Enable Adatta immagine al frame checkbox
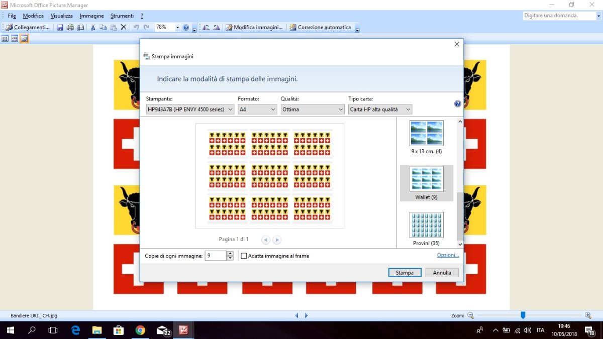The width and height of the screenshot is (603, 339). coord(244,256)
